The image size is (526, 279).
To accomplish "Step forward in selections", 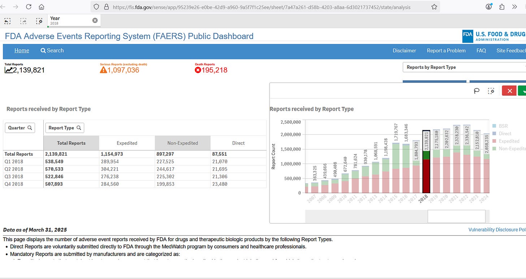I will point(23,21).
